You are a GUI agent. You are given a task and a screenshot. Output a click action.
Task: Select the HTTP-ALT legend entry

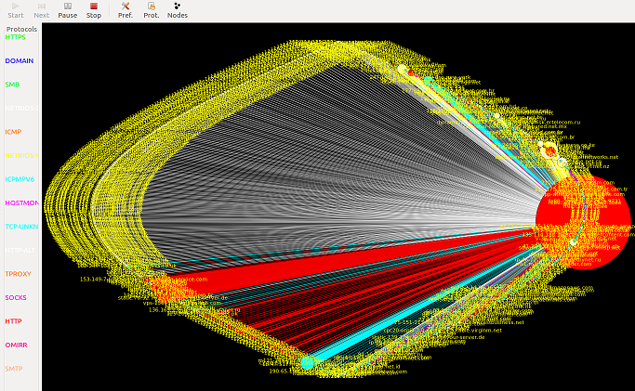point(20,250)
